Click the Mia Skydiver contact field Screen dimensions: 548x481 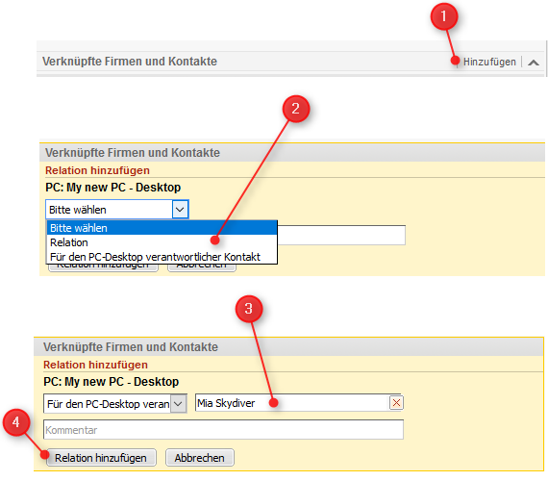(292, 403)
